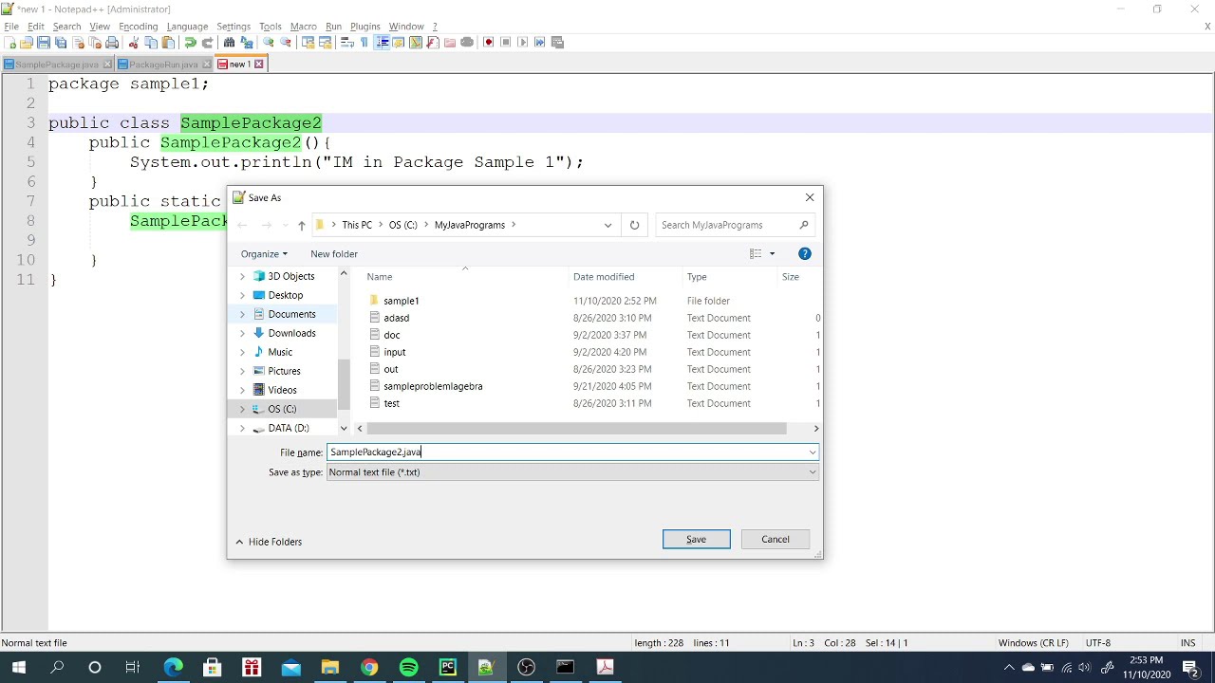This screenshot has height=683, width=1215.
Task: Click the Start Recording macro icon
Action: tap(489, 43)
